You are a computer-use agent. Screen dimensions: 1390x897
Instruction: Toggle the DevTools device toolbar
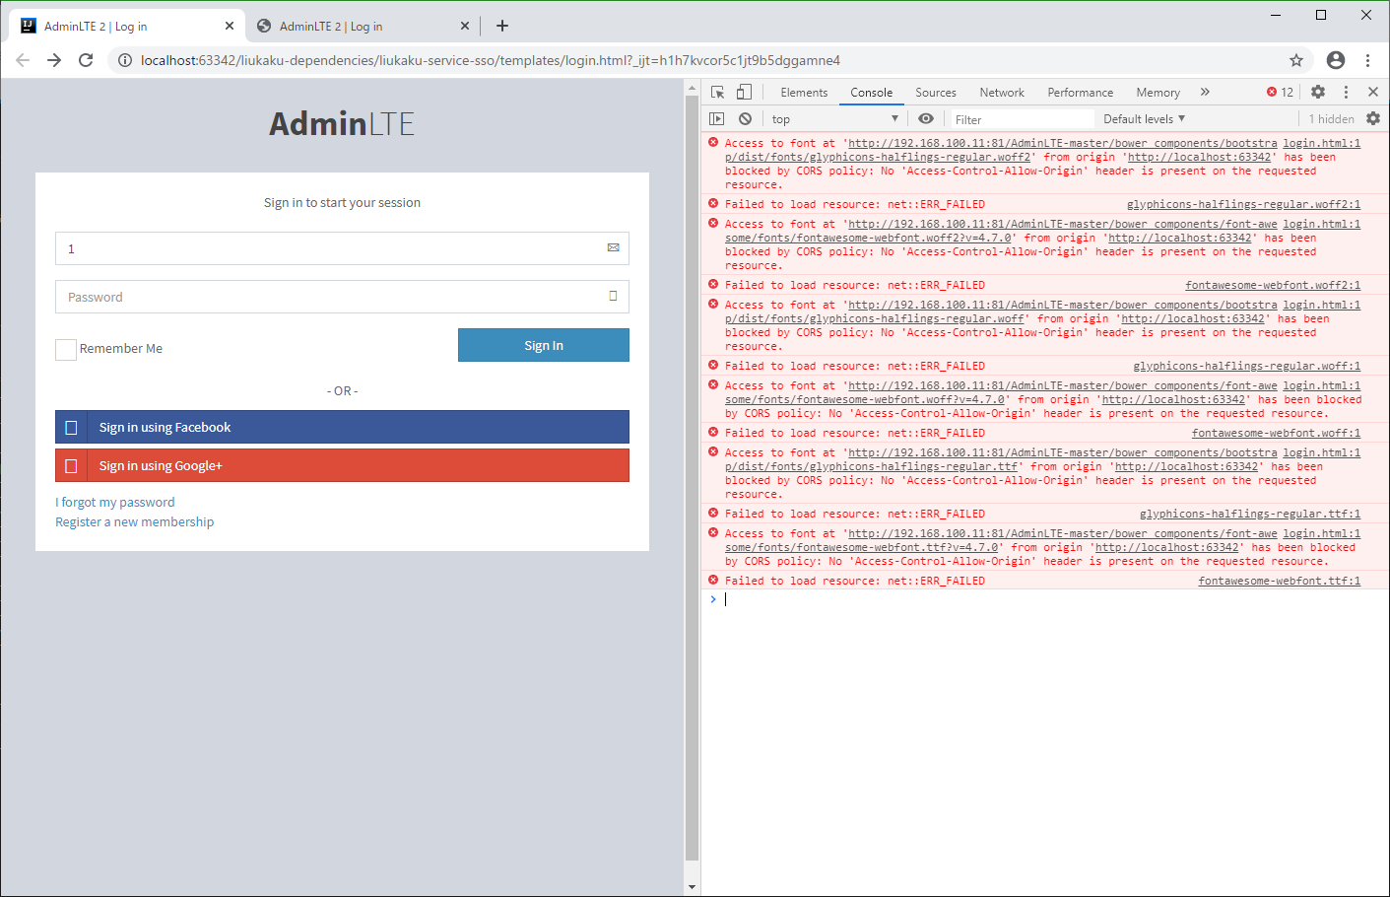[744, 92]
